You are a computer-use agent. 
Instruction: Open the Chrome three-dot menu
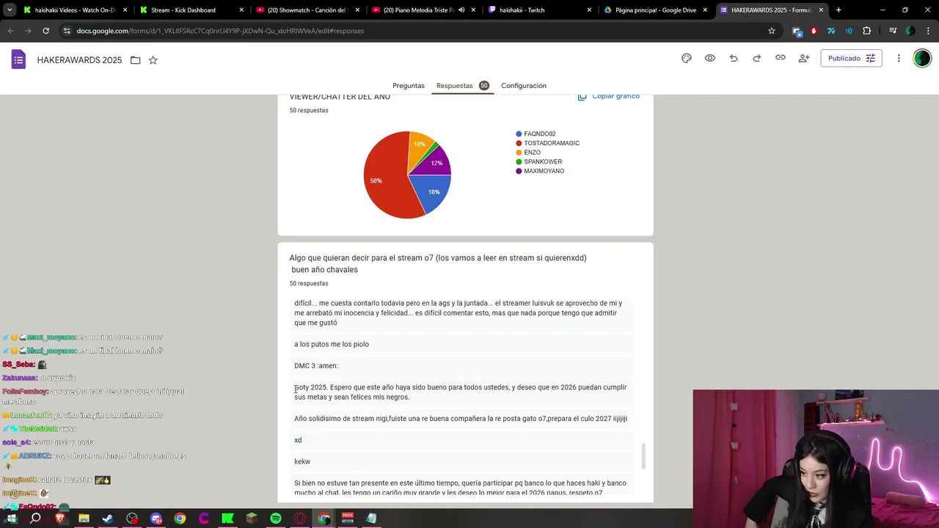[928, 31]
